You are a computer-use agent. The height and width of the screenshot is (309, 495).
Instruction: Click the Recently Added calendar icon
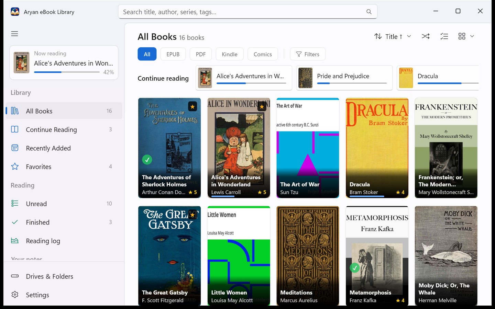click(15, 148)
